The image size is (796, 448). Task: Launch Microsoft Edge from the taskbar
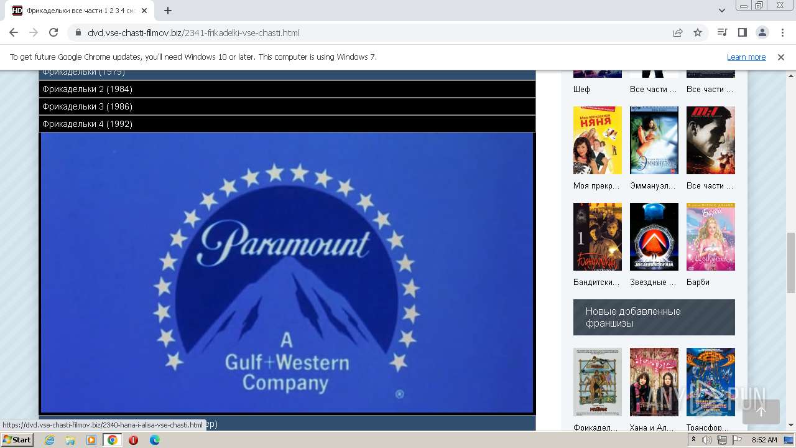(x=154, y=440)
